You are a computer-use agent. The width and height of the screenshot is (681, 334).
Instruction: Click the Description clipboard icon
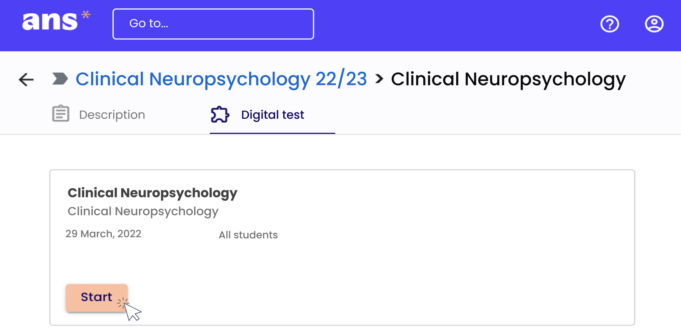pyautogui.click(x=61, y=113)
